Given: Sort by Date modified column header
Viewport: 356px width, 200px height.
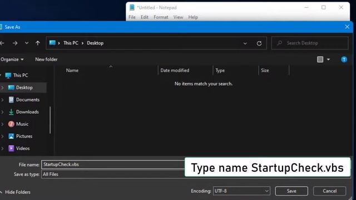Looking at the screenshot, I should [x=175, y=71].
